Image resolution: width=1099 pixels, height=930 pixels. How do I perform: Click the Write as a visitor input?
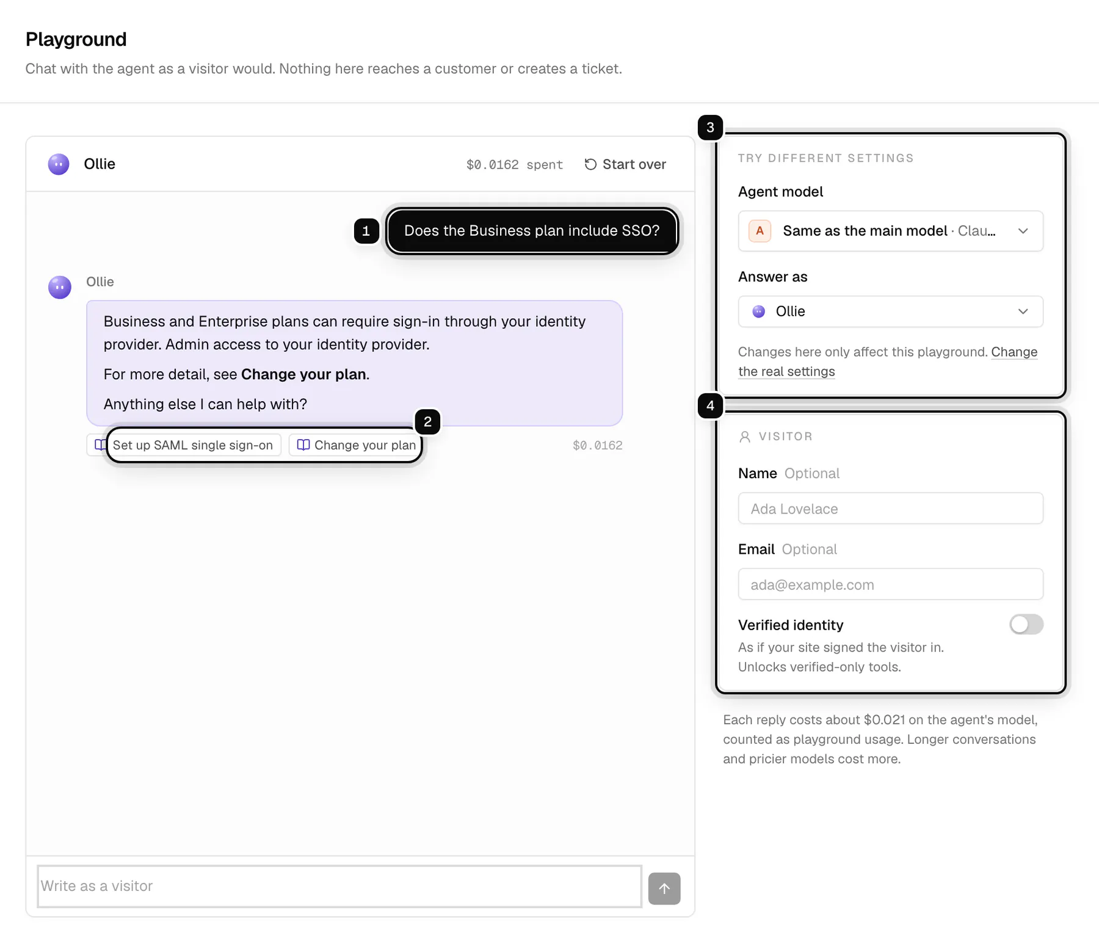tap(339, 886)
